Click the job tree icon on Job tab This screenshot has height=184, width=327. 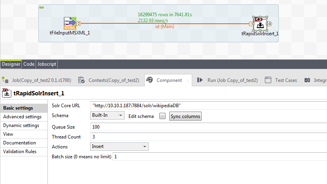[x=5, y=80]
